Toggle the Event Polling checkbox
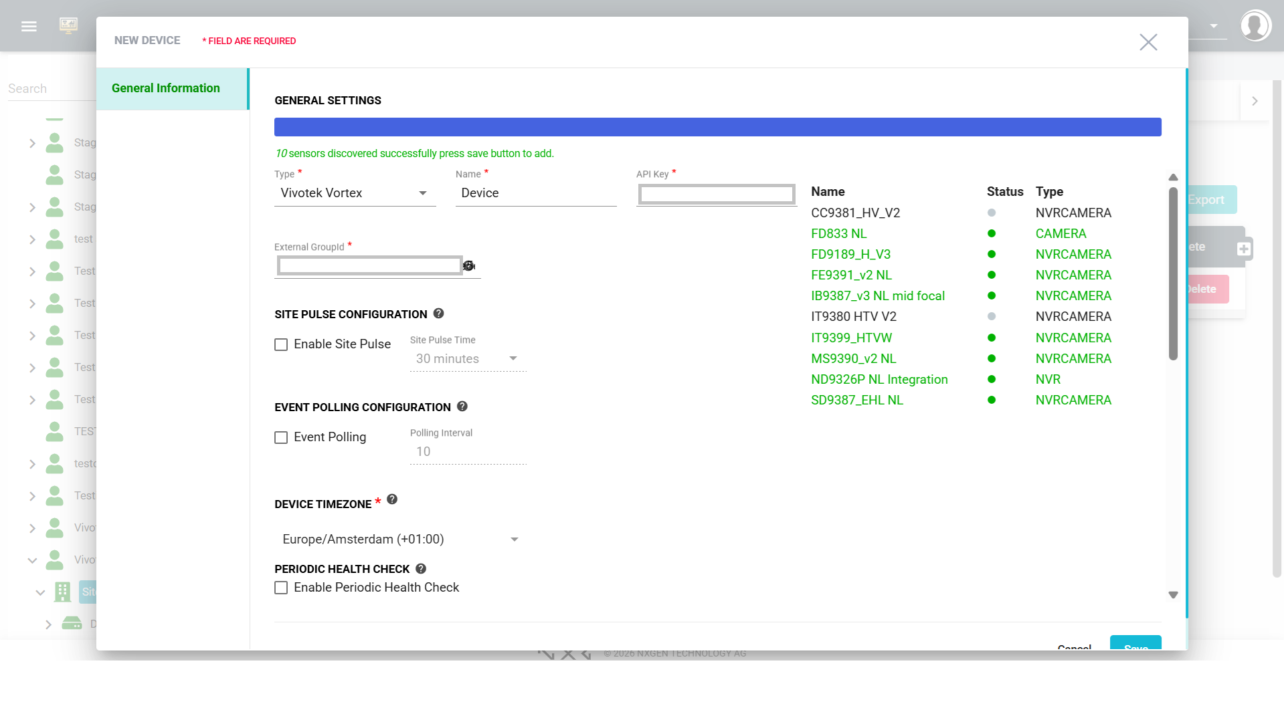This screenshot has width=1284, height=716. (x=281, y=438)
